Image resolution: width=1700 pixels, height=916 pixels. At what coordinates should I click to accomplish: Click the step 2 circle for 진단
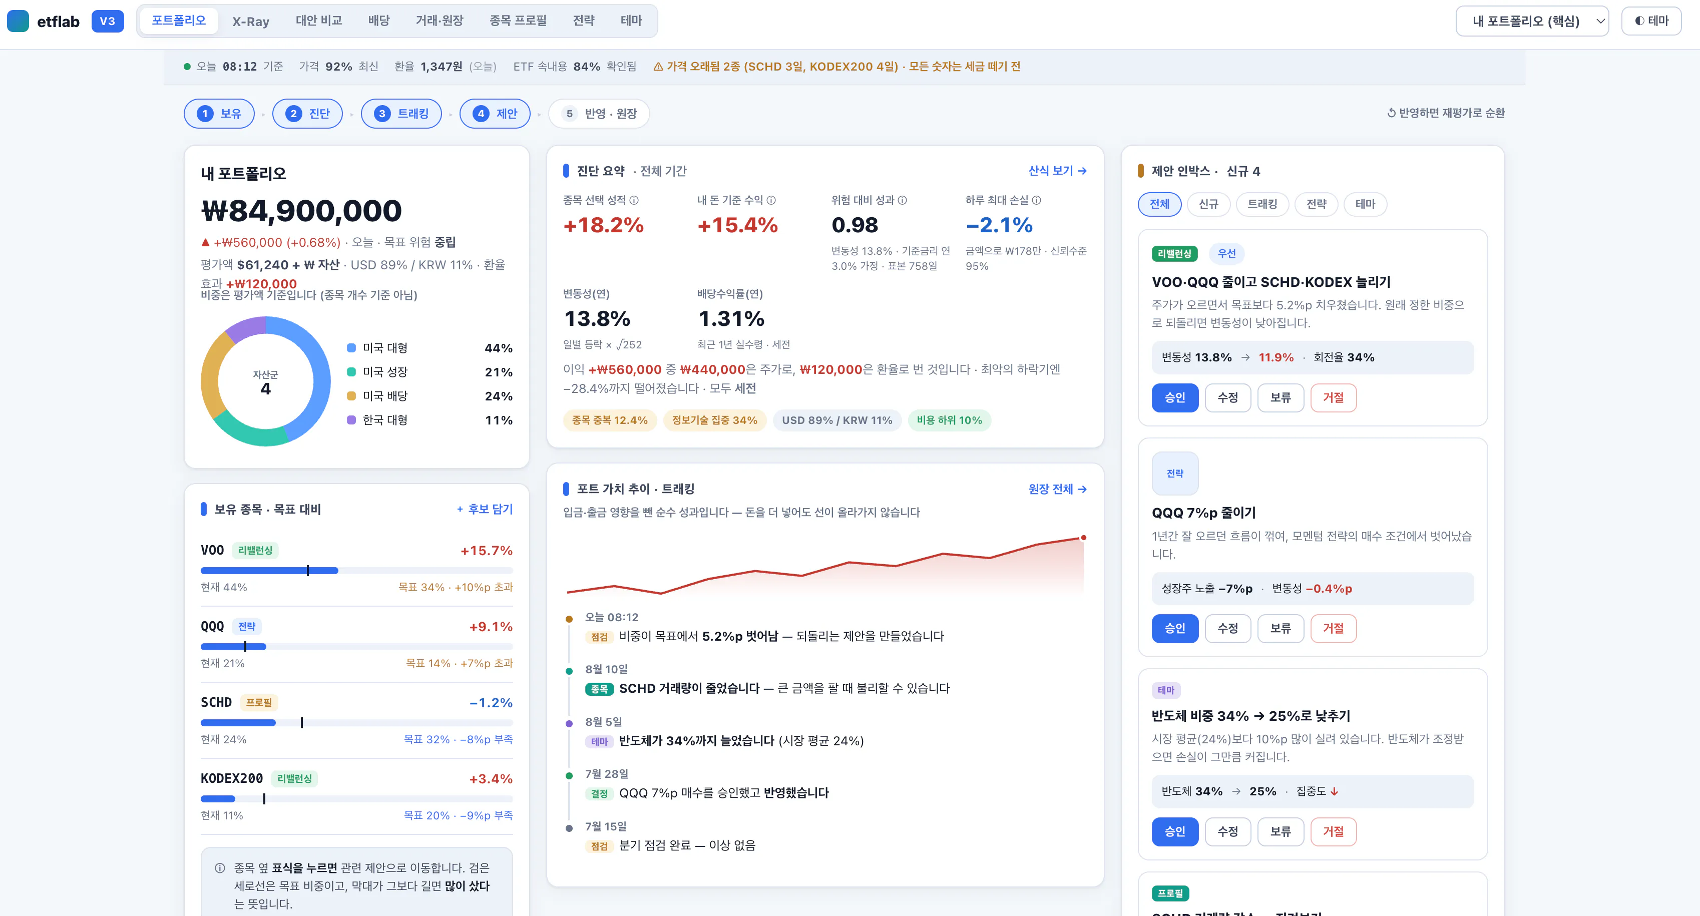pos(294,114)
